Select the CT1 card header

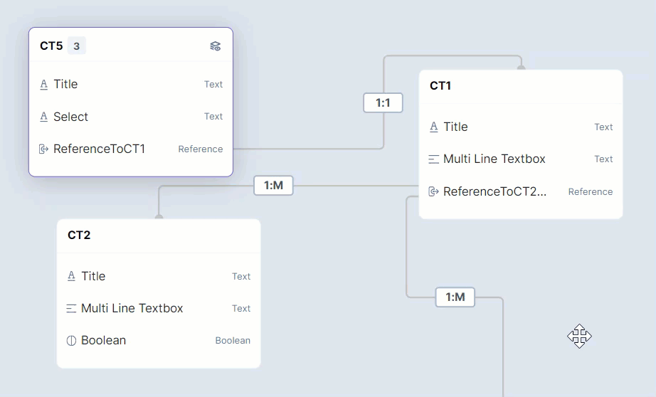440,86
